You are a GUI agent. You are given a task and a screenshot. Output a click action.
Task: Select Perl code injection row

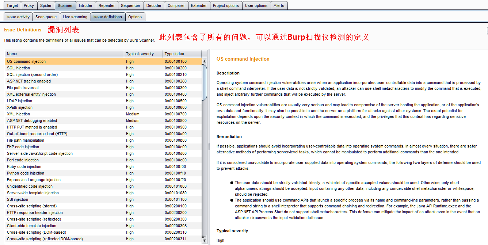click(x=103, y=160)
